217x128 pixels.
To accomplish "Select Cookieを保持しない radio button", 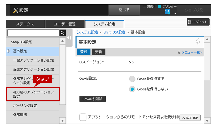I will pos(132,89).
